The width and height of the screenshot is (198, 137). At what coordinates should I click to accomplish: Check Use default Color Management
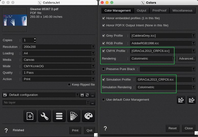click(x=103, y=99)
